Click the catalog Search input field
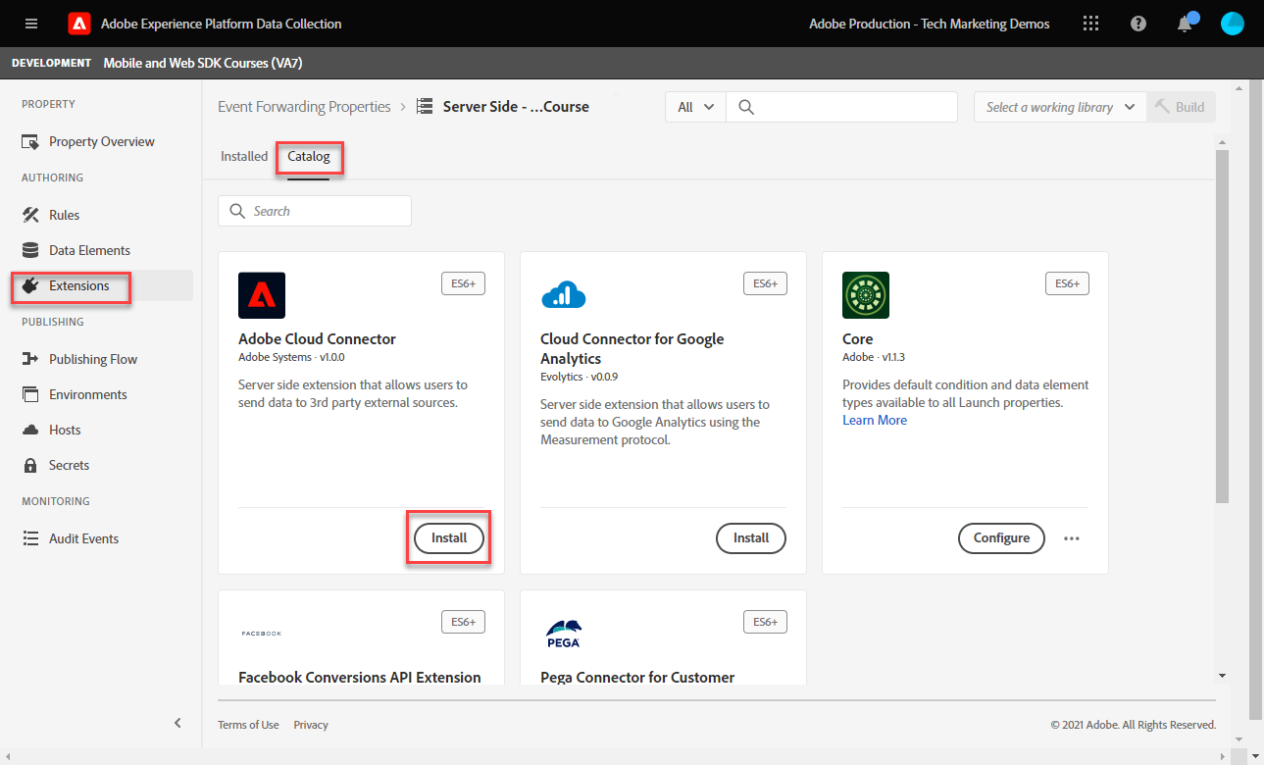The image size is (1264, 765). [x=315, y=211]
